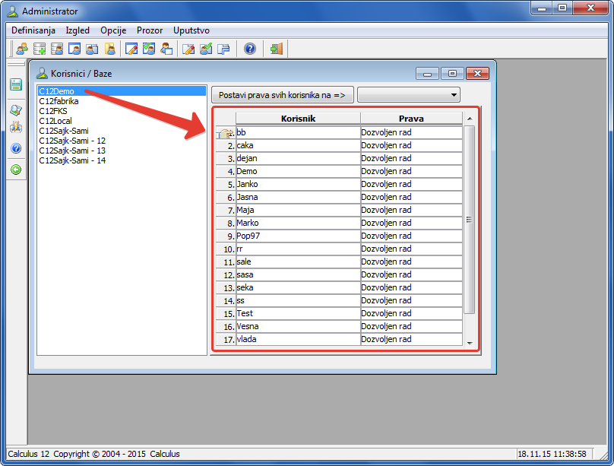614x466 pixels.
Task: Click the blue question mark in sidebar
Action: (16, 148)
